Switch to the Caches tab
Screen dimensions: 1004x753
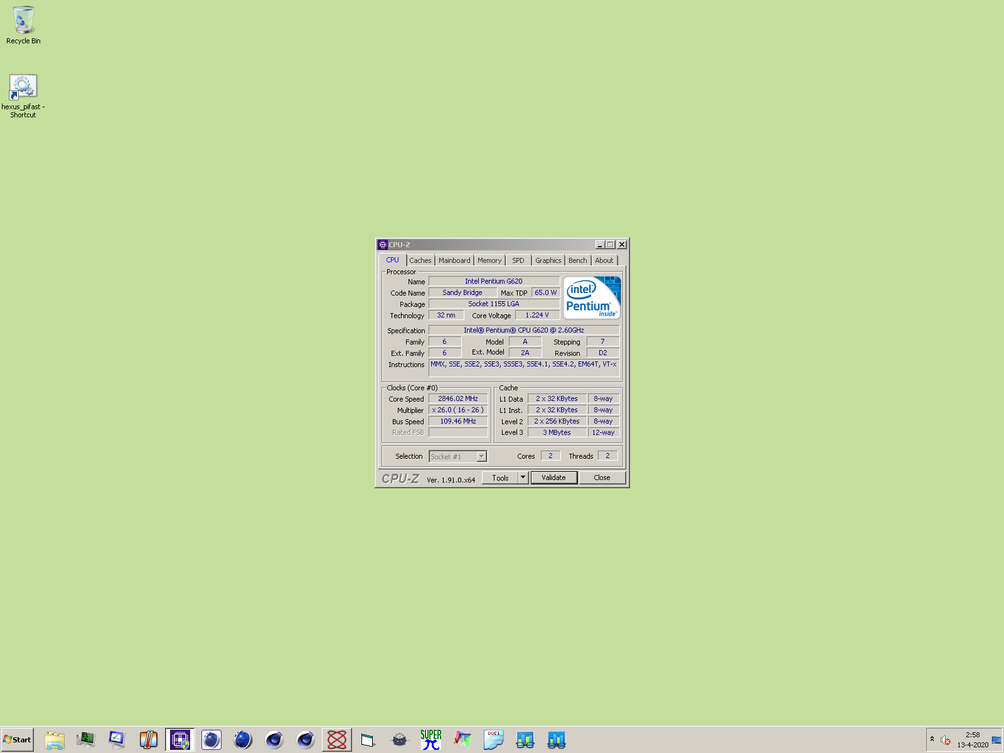click(420, 260)
